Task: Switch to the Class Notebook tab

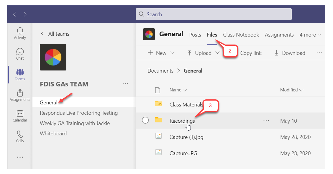Action: [241, 35]
